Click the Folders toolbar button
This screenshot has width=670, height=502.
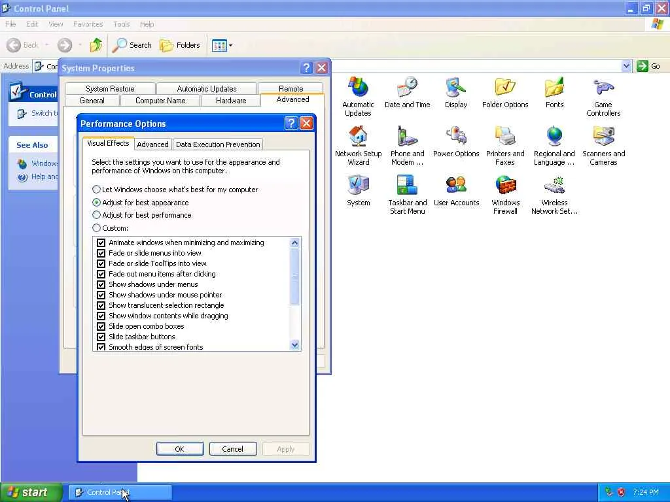coord(179,45)
